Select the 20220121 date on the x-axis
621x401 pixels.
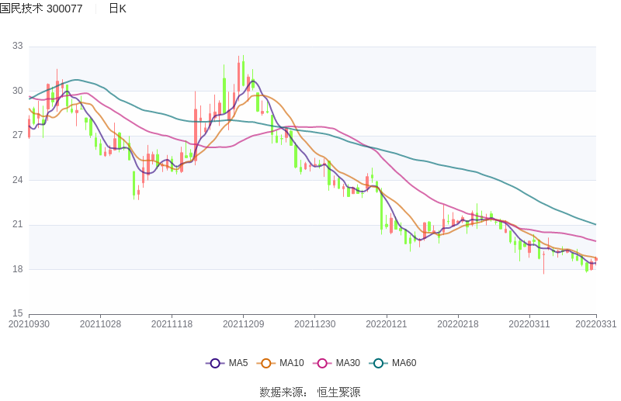(386, 324)
